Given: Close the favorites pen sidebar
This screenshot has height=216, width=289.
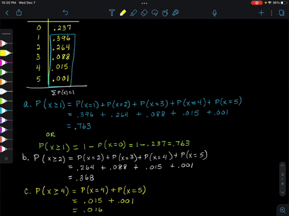Looking at the screenshot, I should 7,158.
